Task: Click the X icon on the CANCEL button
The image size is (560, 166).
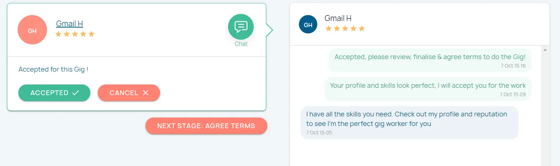Action: tap(145, 93)
